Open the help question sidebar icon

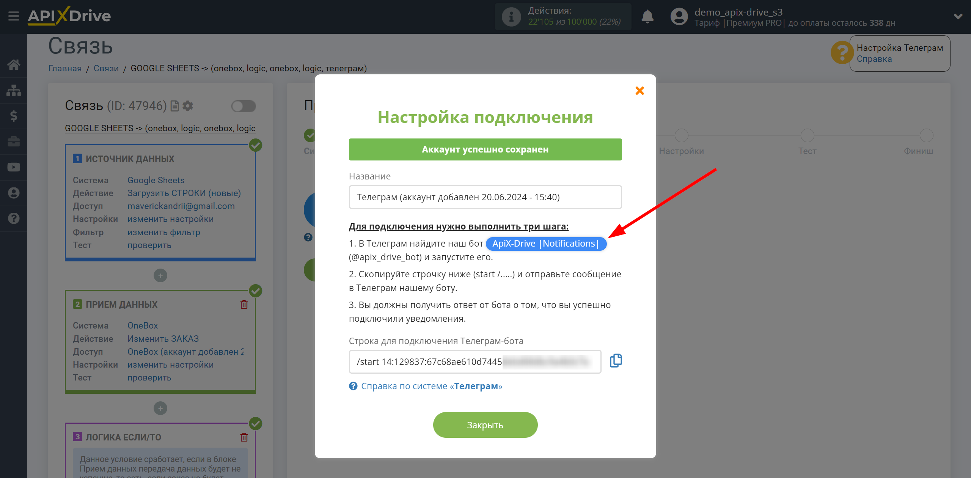tap(14, 219)
